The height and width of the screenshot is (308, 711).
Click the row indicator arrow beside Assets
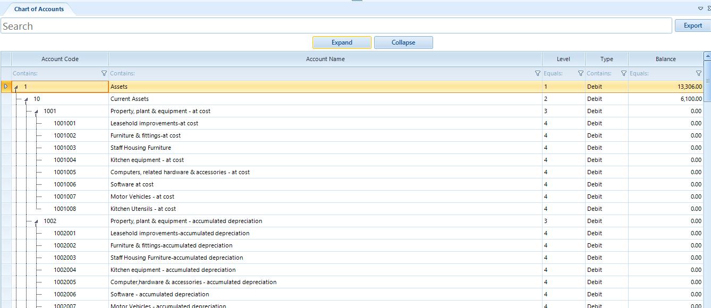pos(6,87)
